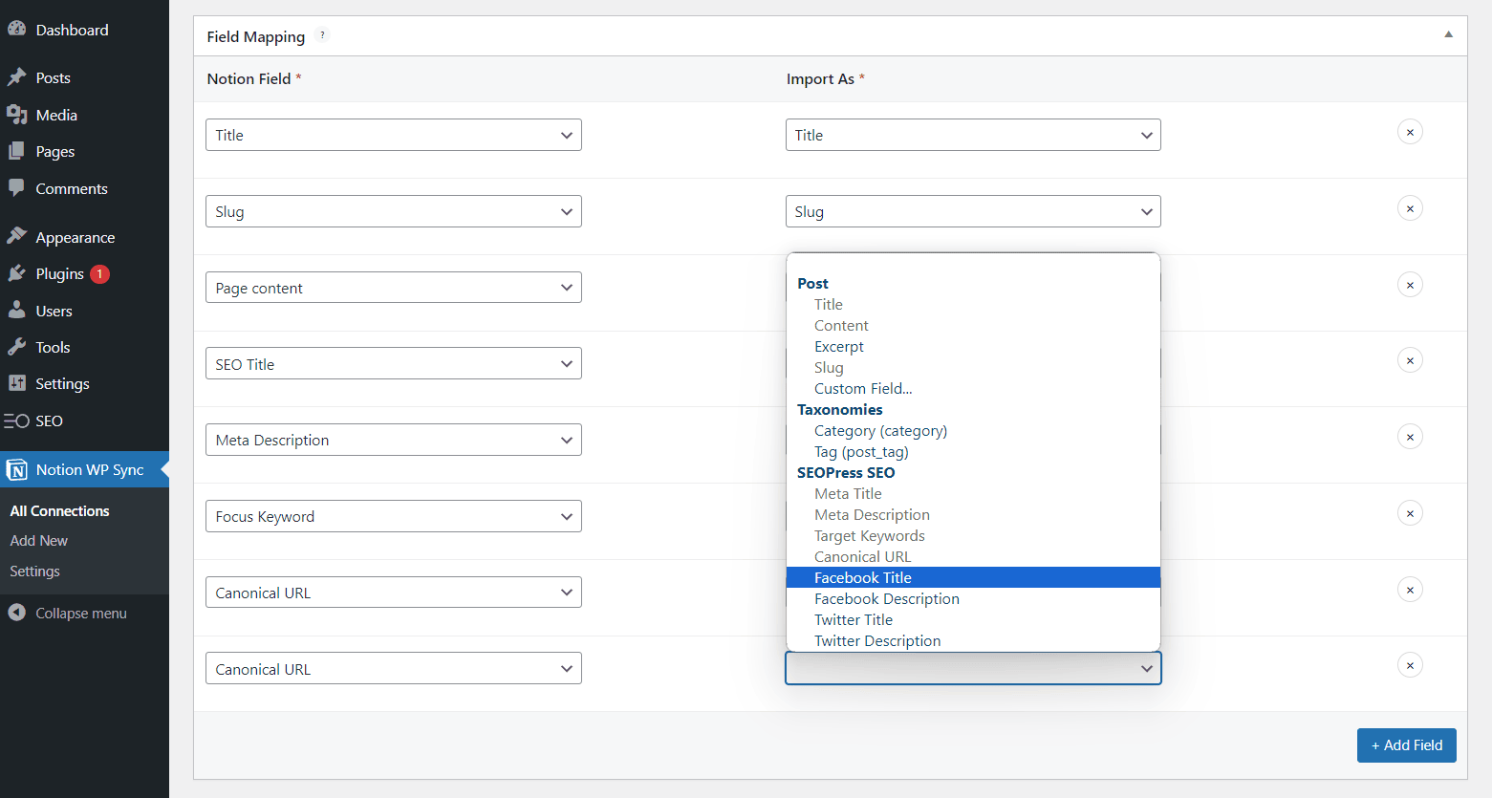
Task: Remove the Page content mapping row
Action: coord(1410,285)
